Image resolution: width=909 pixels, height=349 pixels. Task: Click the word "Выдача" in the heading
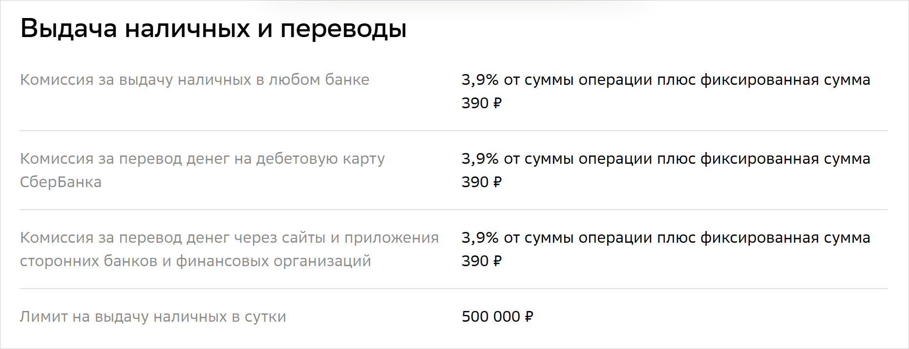pos(68,28)
